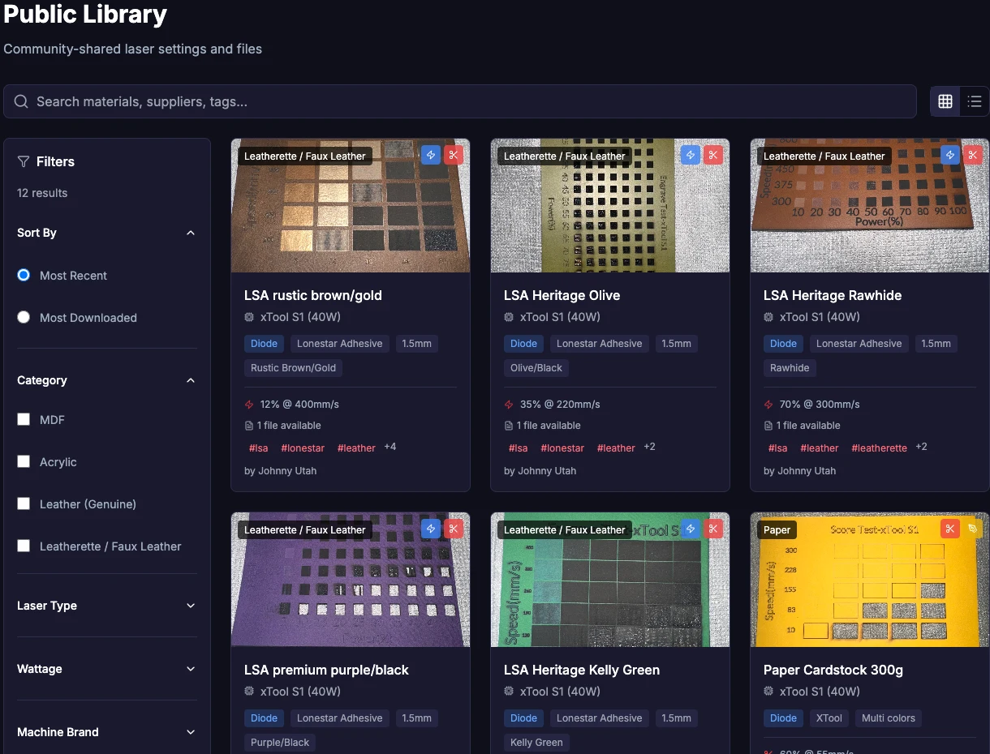Switch to list view layout
This screenshot has width=990, height=754.
click(x=975, y=101)
